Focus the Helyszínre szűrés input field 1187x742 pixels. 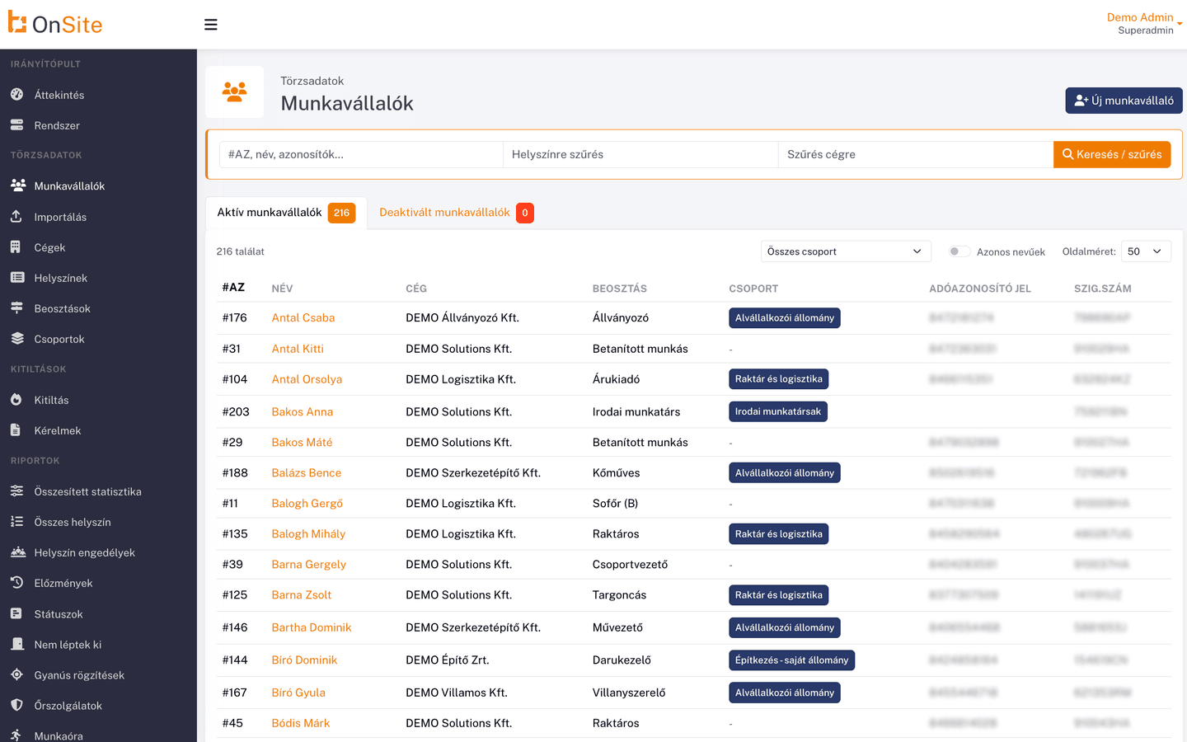(640, 154)
